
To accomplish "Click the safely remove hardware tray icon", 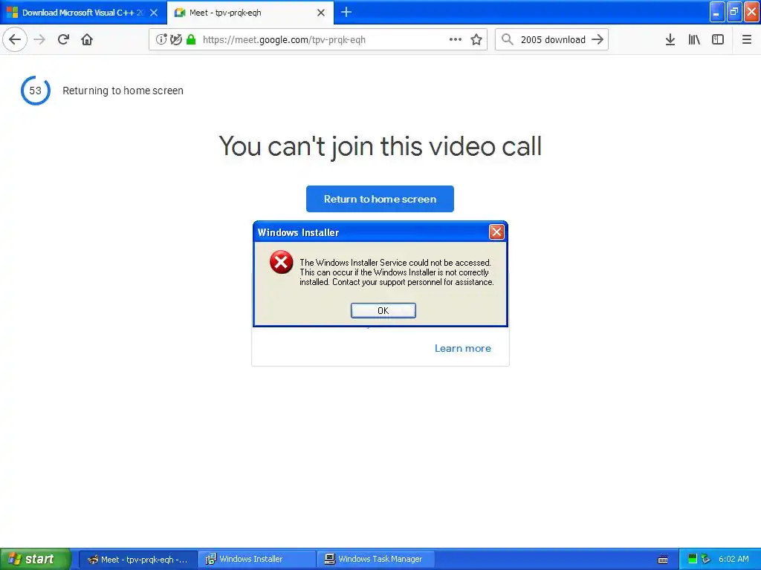I will [x=706, y=559].
